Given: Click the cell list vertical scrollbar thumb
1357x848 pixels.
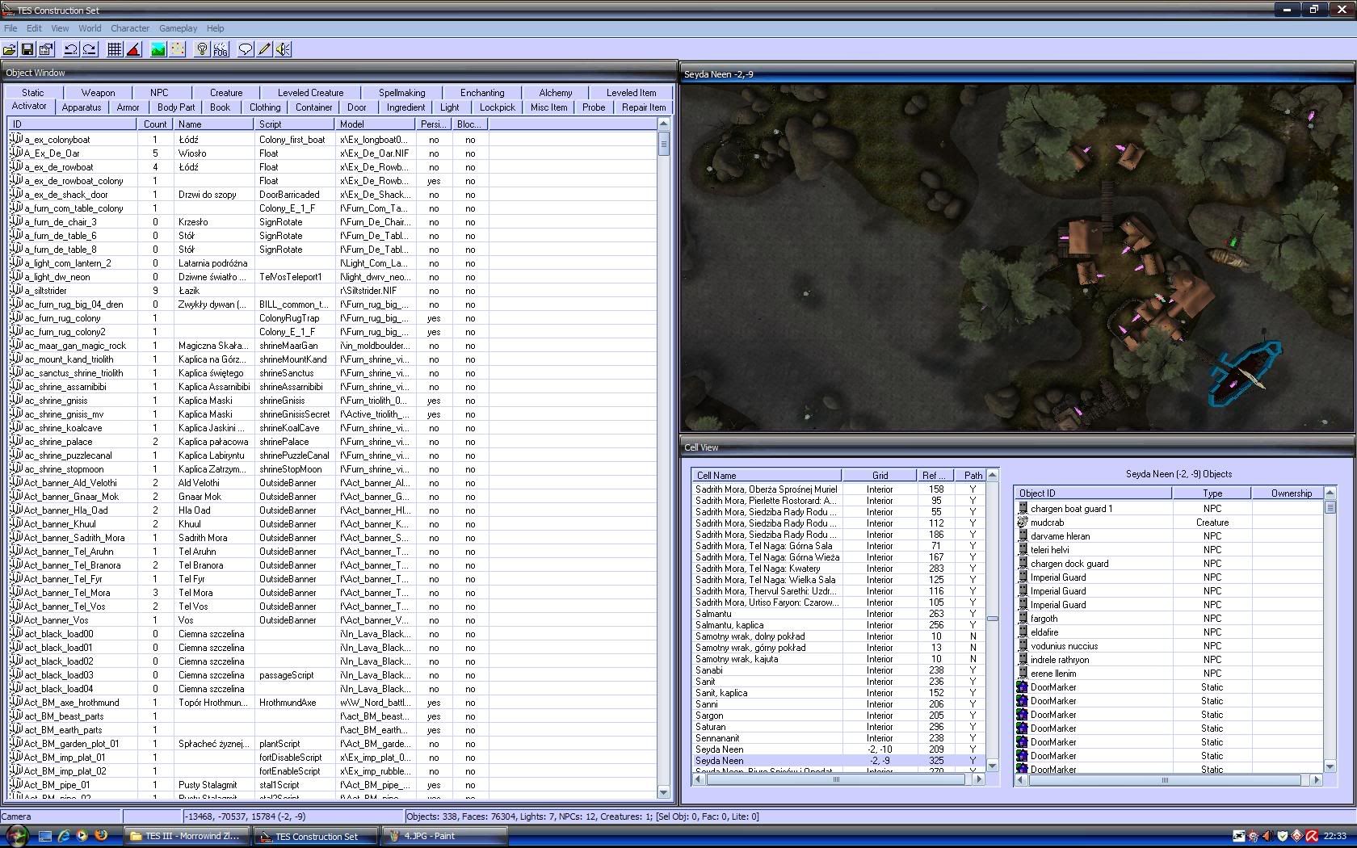Looking at the screenshot, I should (993, 619).
